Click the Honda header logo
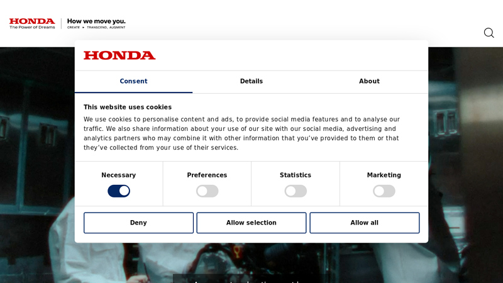This screenshot has height=283, width=503. pos(32,23)
